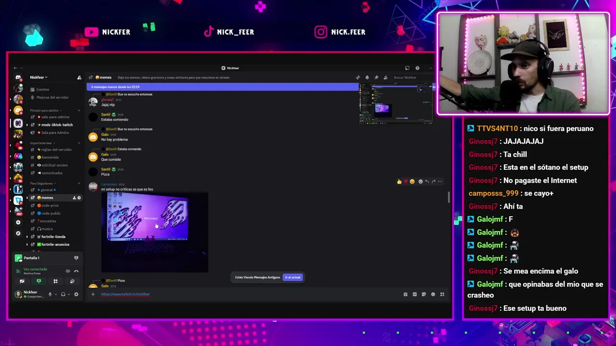Edit memes channel settings gear
The image size is (616, 346).
pyautogui.click(x=79, y=198)
